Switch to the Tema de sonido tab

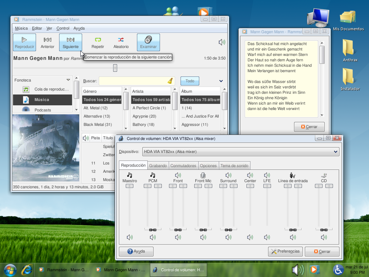point(234,166)
